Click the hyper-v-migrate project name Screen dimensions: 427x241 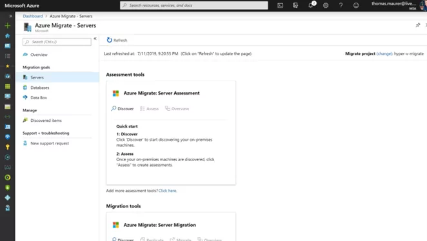[x=409, y=53]
